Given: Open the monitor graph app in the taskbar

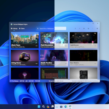Looking at the screenshot, I should 57,107.
